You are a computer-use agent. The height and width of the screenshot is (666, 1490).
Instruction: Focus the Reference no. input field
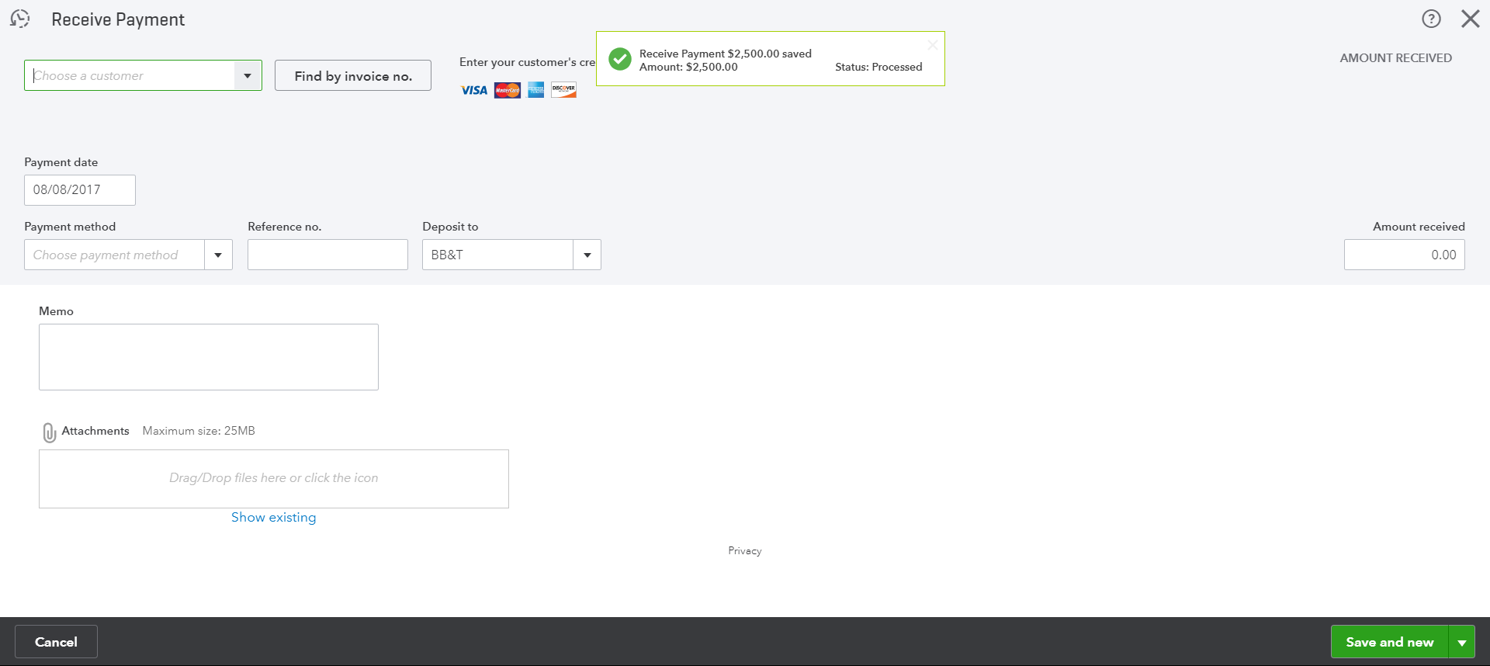coord(327,255)
